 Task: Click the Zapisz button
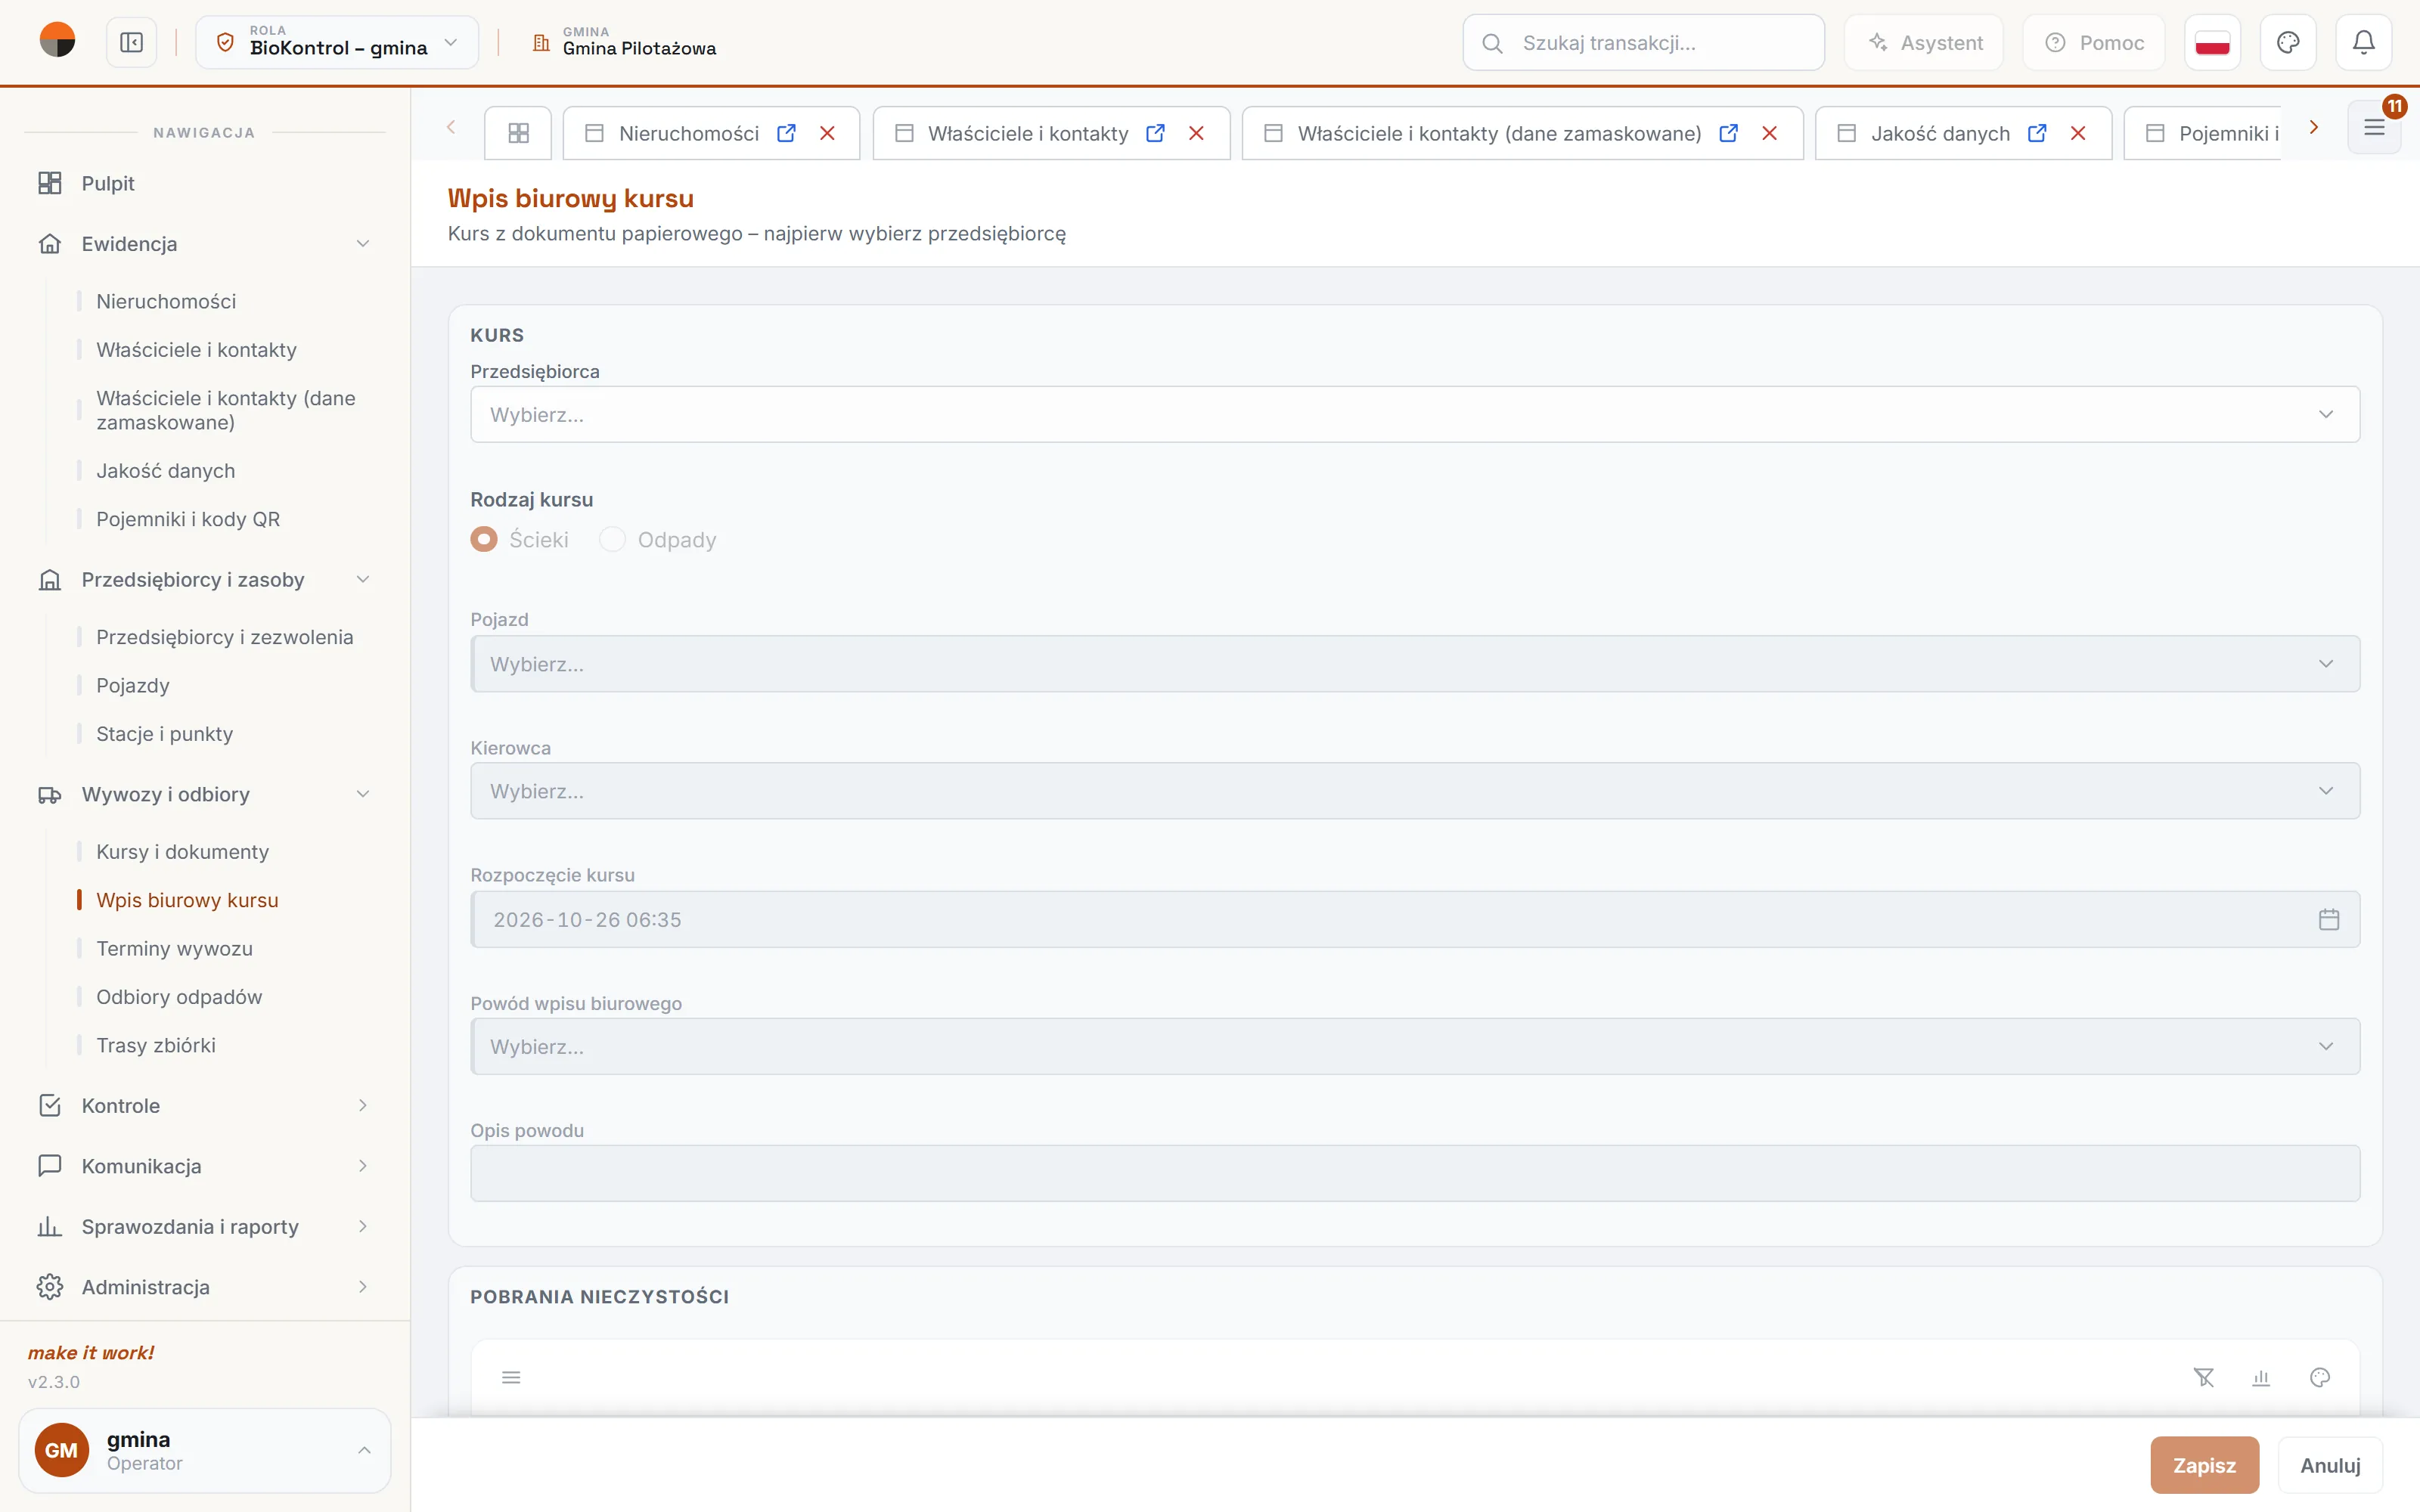tap(2204, 1465)
